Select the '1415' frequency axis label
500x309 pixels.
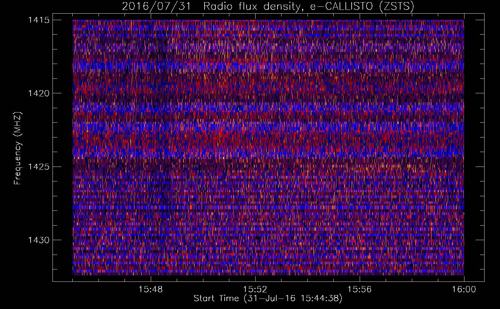click(39, 20)
